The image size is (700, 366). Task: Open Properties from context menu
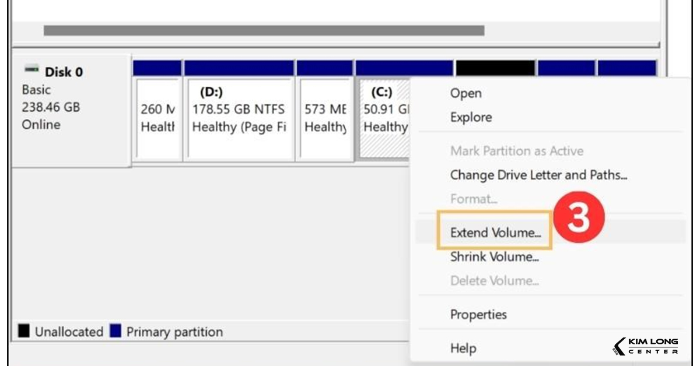478,315
